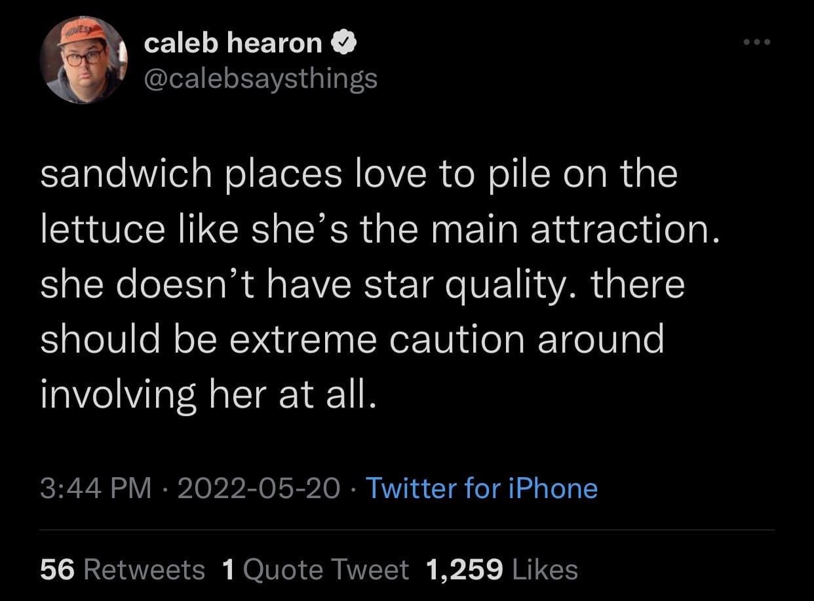The image size is (814, 601).
Task: Click tweet line starting "sandwich places love"
Action: coord(359,175)
